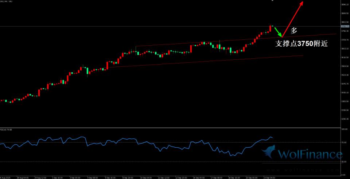
Task: Click the 3709.70 price axis label
Action: 345,40
